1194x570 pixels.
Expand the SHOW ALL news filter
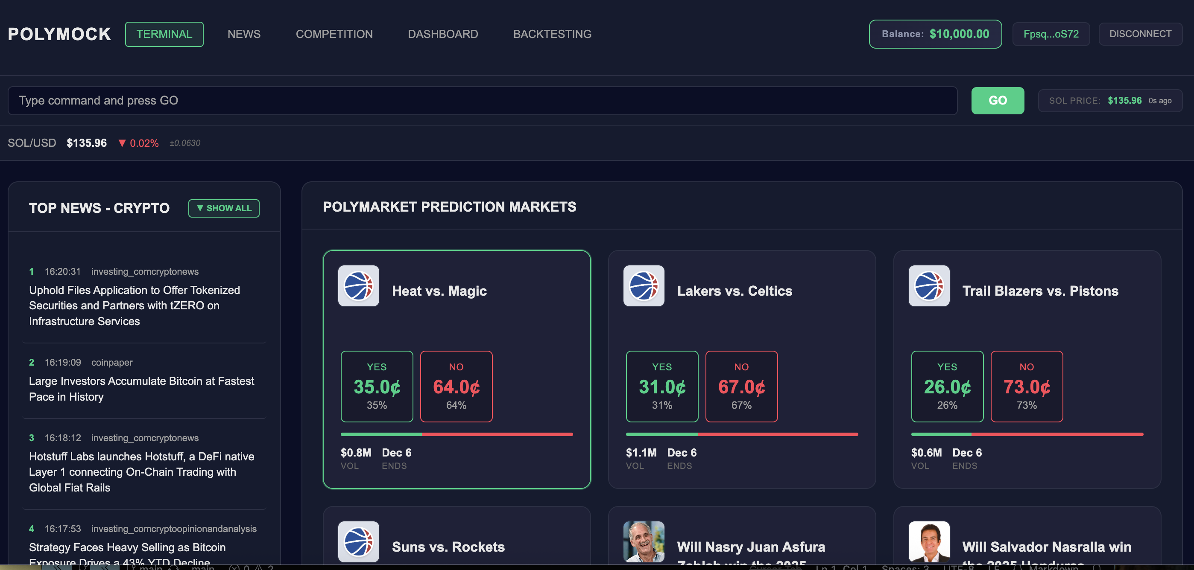pyautogui.click(x=223, y=208)
